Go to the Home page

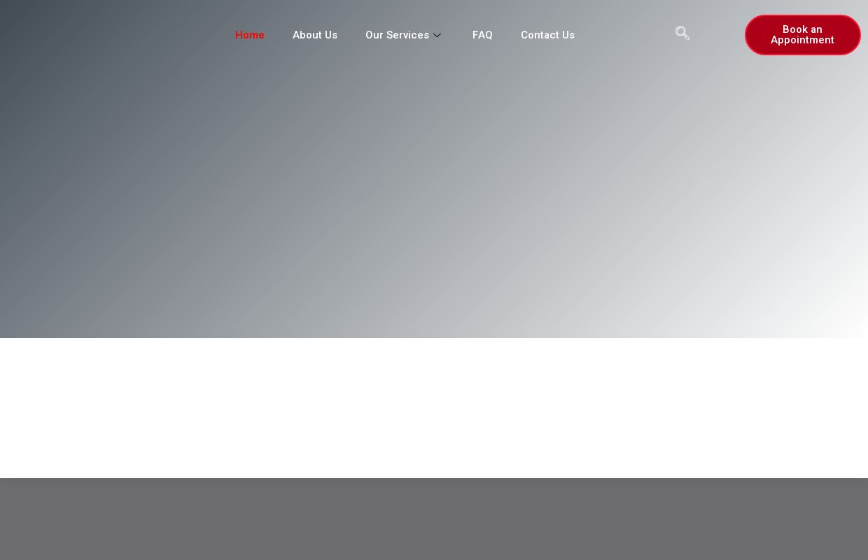coord(250,35)
